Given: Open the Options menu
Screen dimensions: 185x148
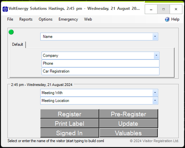Looking at the screenshot, I should click(46, 19).
